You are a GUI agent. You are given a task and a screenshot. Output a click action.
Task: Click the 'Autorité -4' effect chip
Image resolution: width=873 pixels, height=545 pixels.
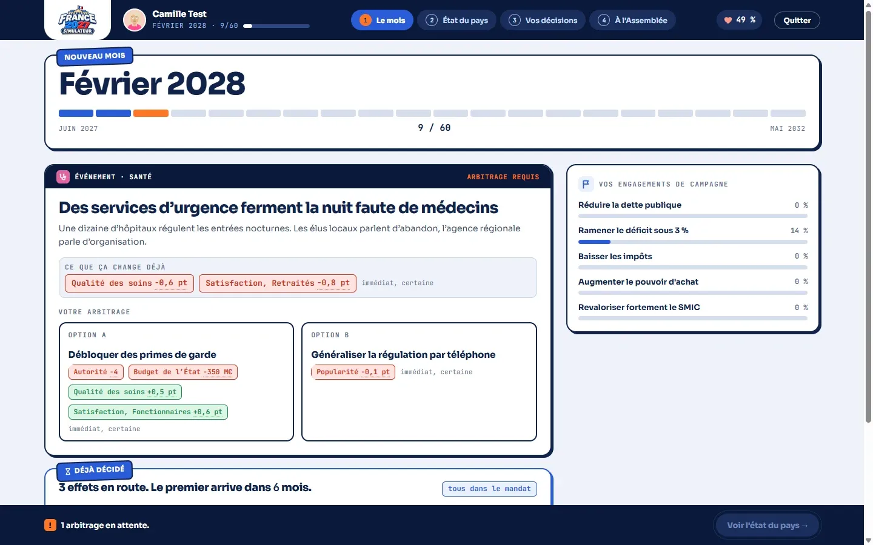96,372
